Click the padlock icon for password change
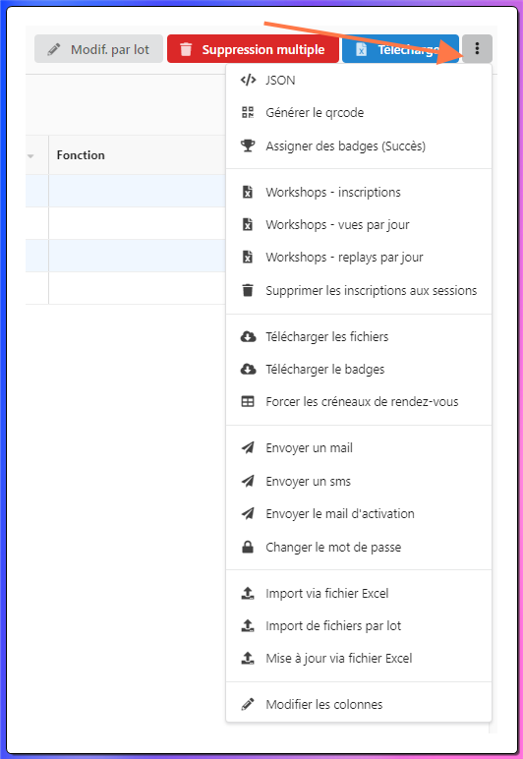Screen dimensions: 523x759 click(248, 547)
